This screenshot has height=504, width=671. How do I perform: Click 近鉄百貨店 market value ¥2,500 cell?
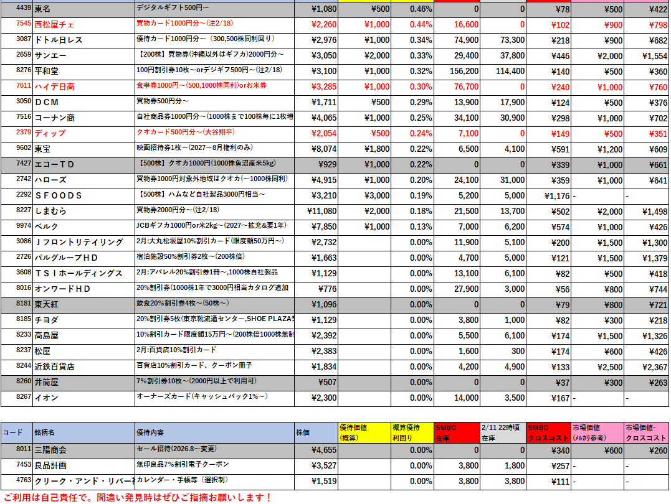(597, 366)
